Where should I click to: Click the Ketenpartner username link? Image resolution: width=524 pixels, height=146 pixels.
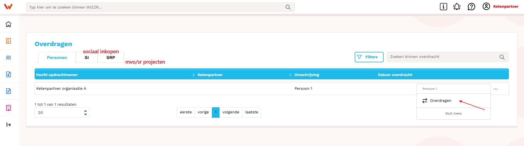point(506,6)
